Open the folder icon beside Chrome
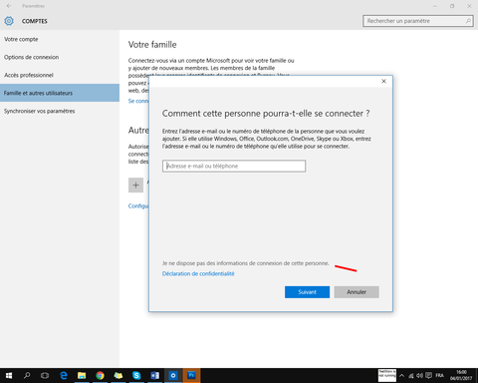The image size is (478, 383). click(119, 375)
